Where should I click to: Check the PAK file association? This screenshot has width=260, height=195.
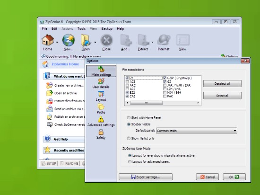[165, 96]
